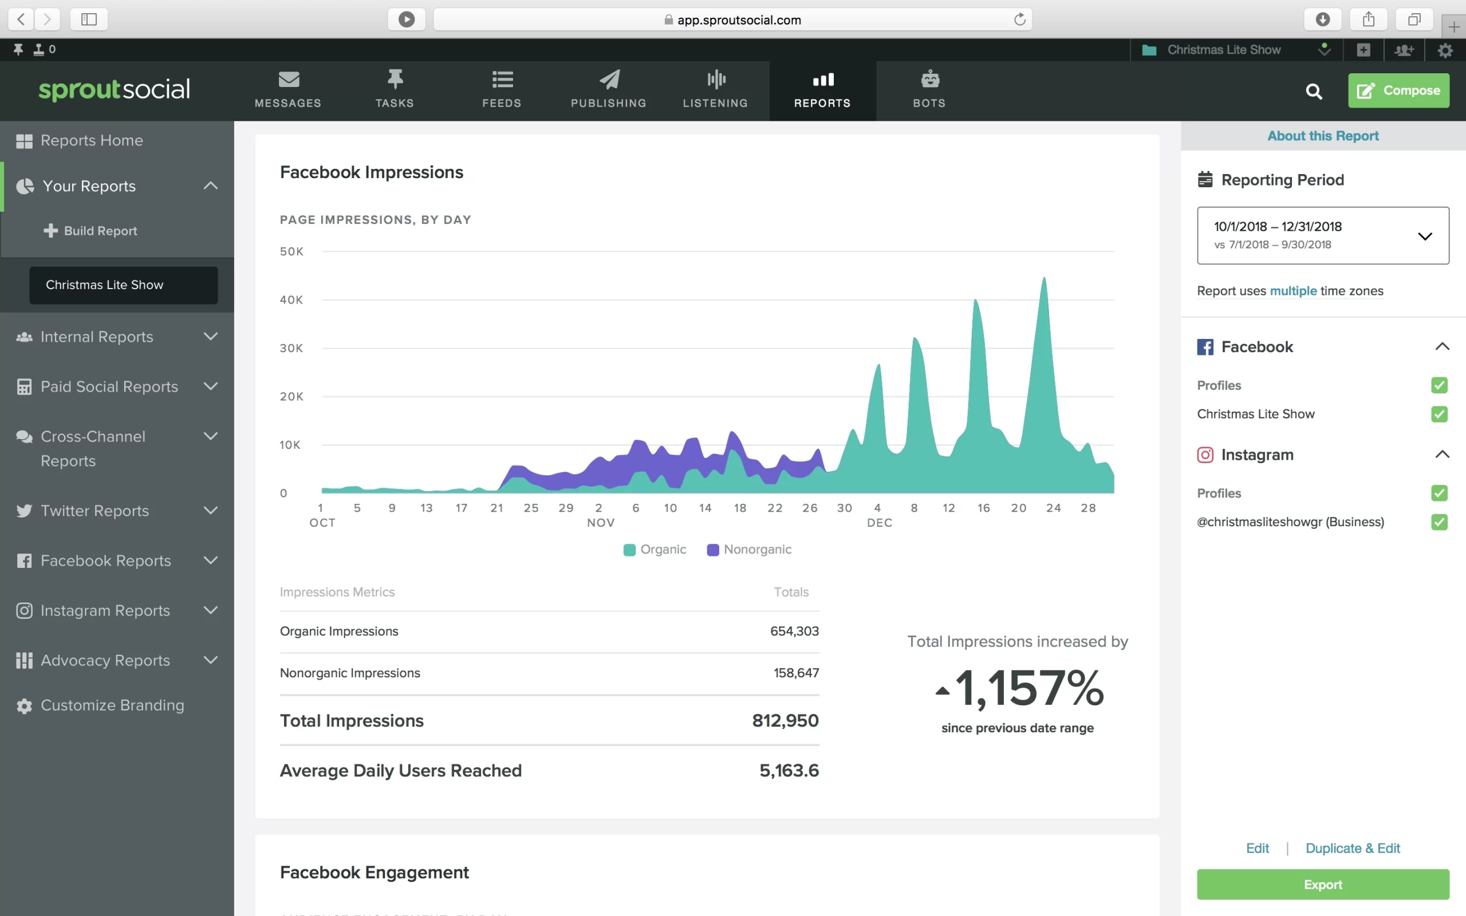
Task: Open the Christmas Lite Show group dropdown
Action: click(1236, 50)
